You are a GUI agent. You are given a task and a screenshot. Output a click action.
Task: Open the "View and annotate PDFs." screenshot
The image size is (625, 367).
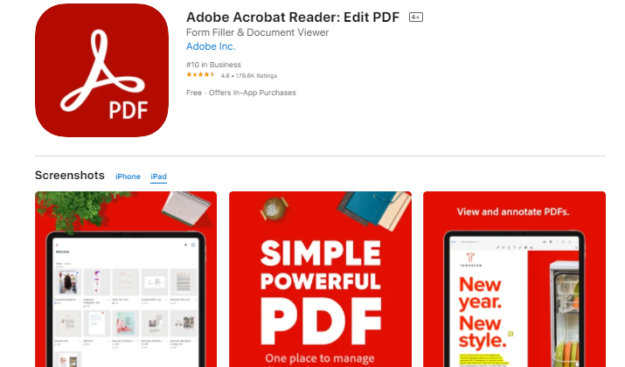click(x=514, y=279)
